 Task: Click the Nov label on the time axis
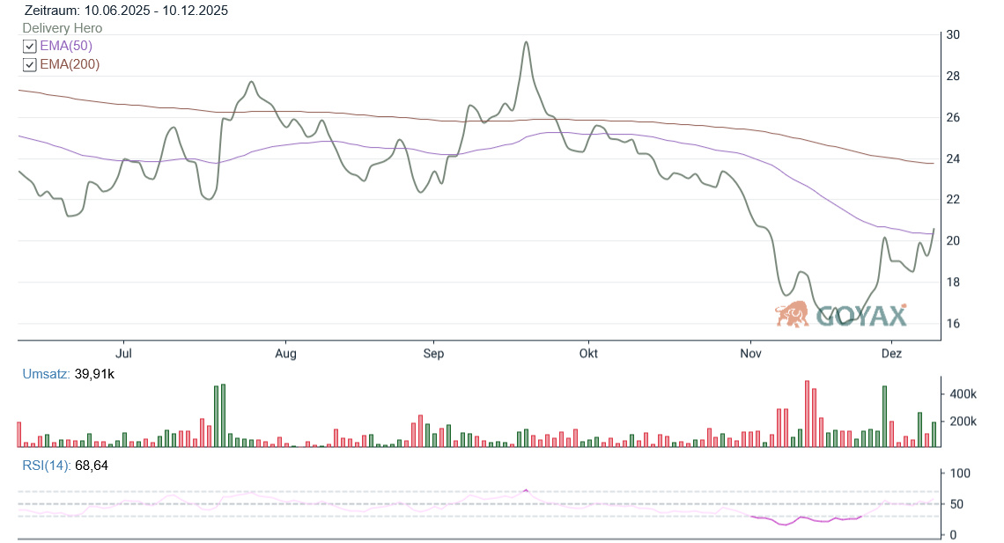pos(750,354)
